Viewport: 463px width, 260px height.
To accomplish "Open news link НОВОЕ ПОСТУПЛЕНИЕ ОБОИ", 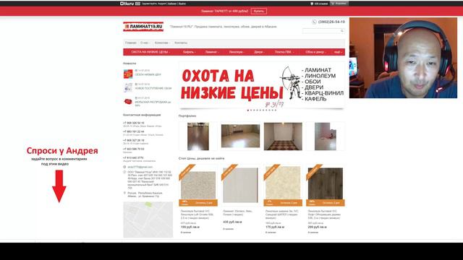I will tap(153, 88).
